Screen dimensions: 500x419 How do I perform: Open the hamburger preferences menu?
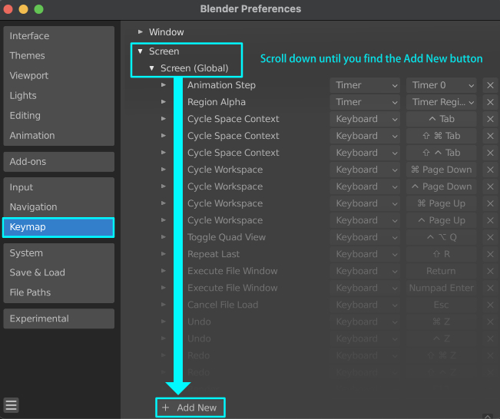12,405
